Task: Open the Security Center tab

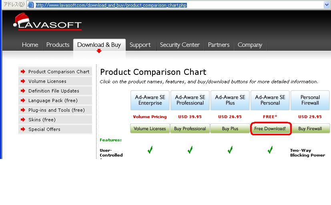Action: coord(180,45)
